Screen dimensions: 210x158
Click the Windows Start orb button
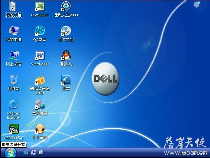coord(10,153)
